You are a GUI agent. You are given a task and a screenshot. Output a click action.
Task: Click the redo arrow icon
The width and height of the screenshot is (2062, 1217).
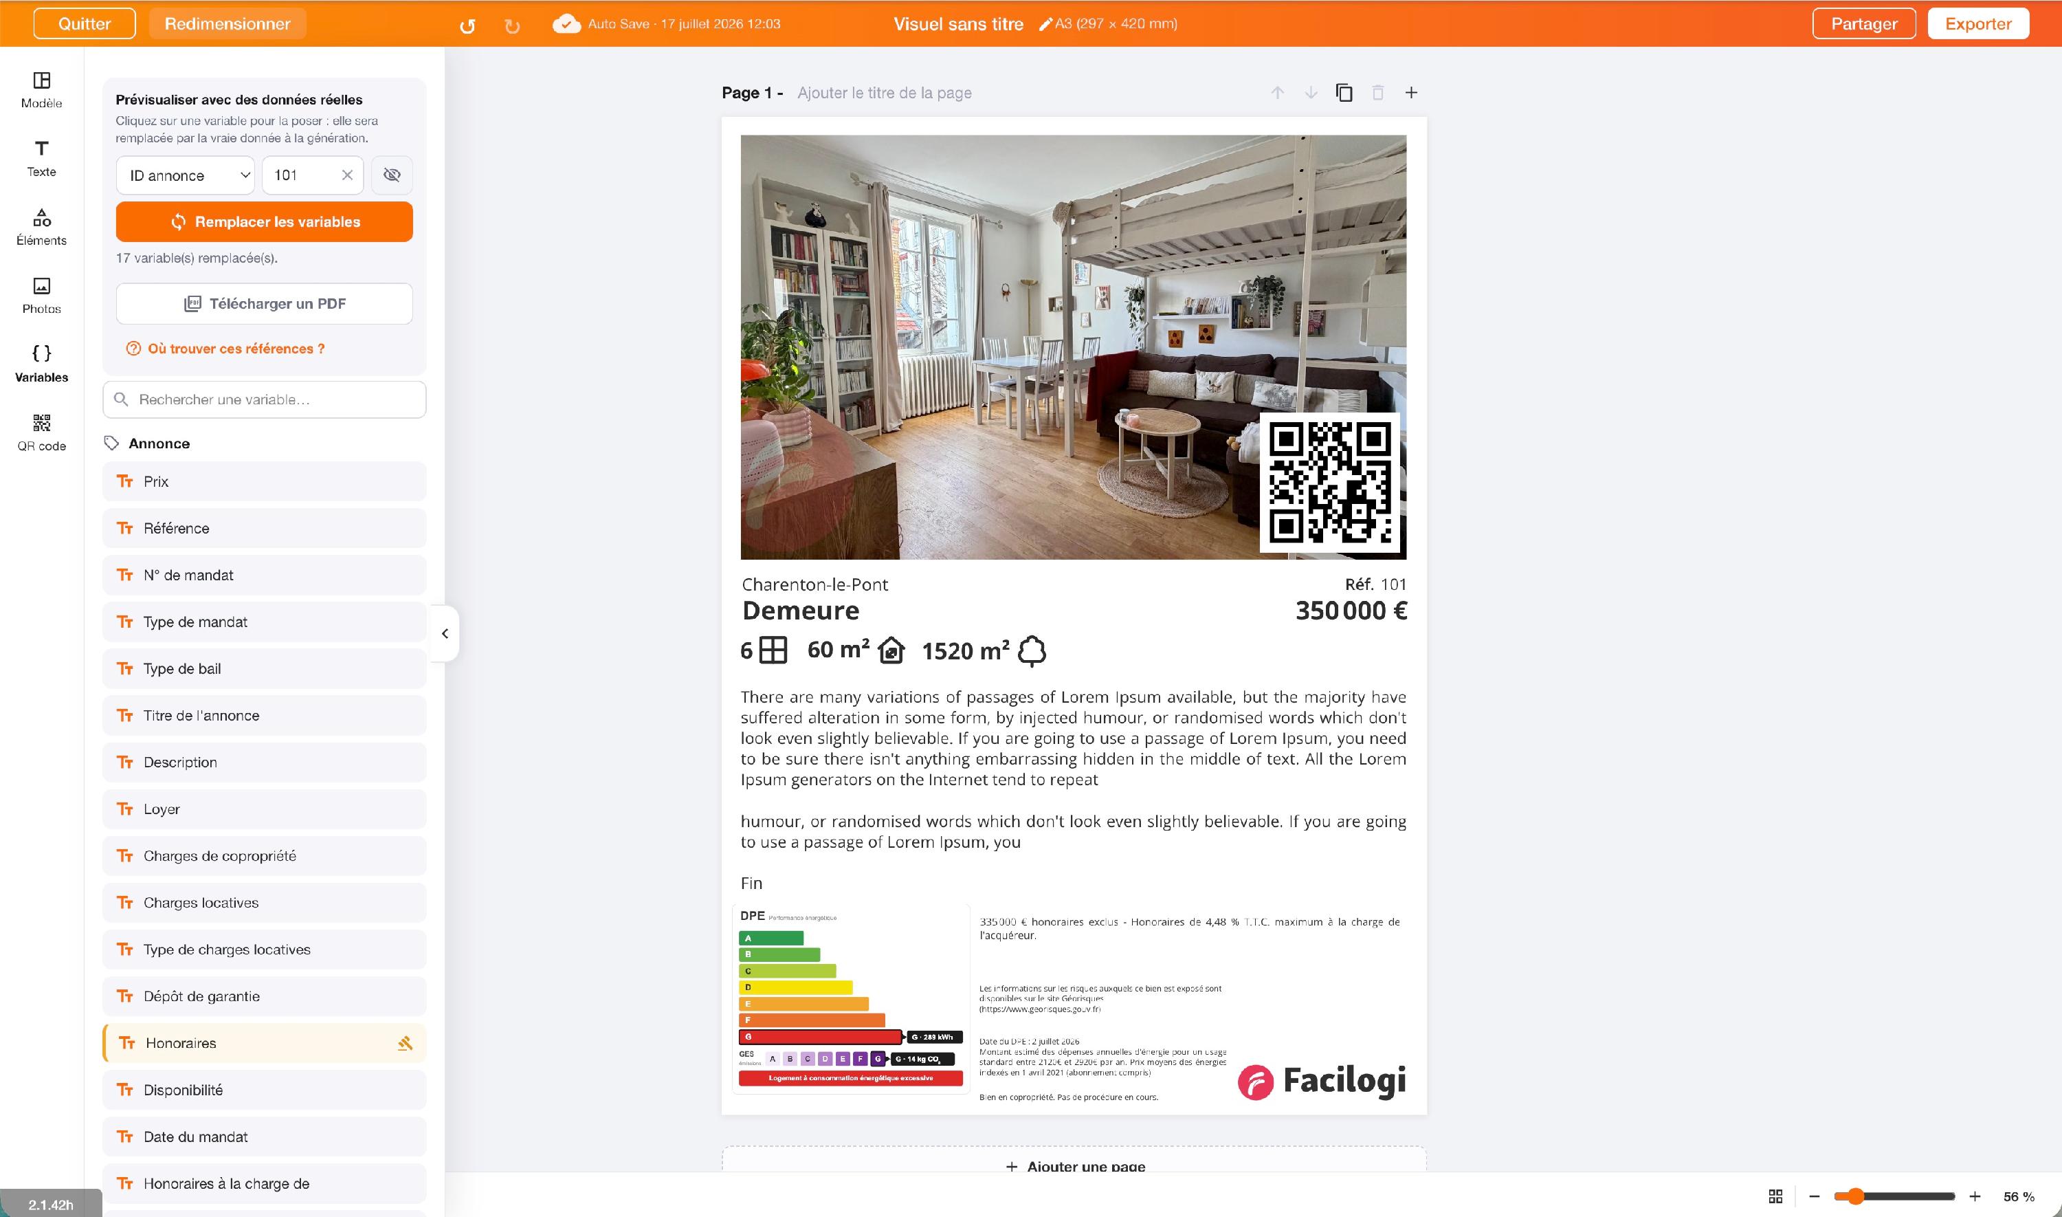pyautogui.click(x=512, y=25)
